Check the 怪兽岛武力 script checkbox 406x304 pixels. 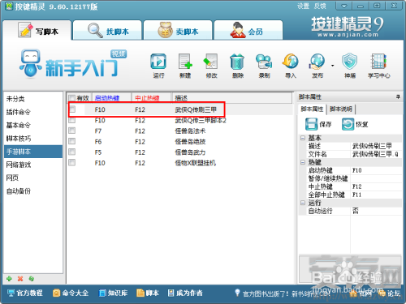click(x=71, y=152)
